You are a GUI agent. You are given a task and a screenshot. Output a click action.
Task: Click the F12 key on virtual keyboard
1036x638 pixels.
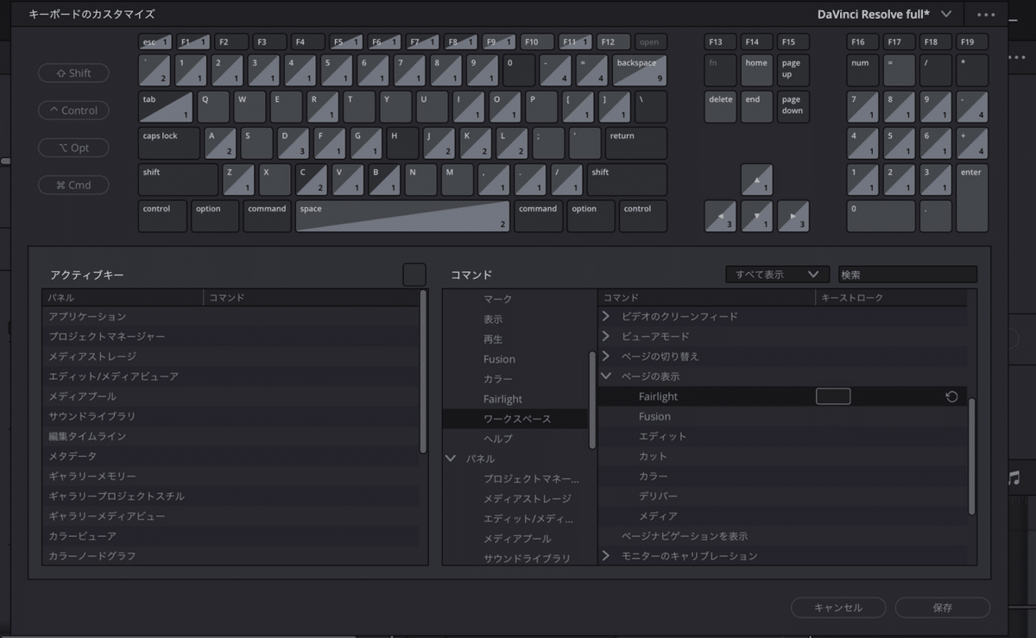614,41
